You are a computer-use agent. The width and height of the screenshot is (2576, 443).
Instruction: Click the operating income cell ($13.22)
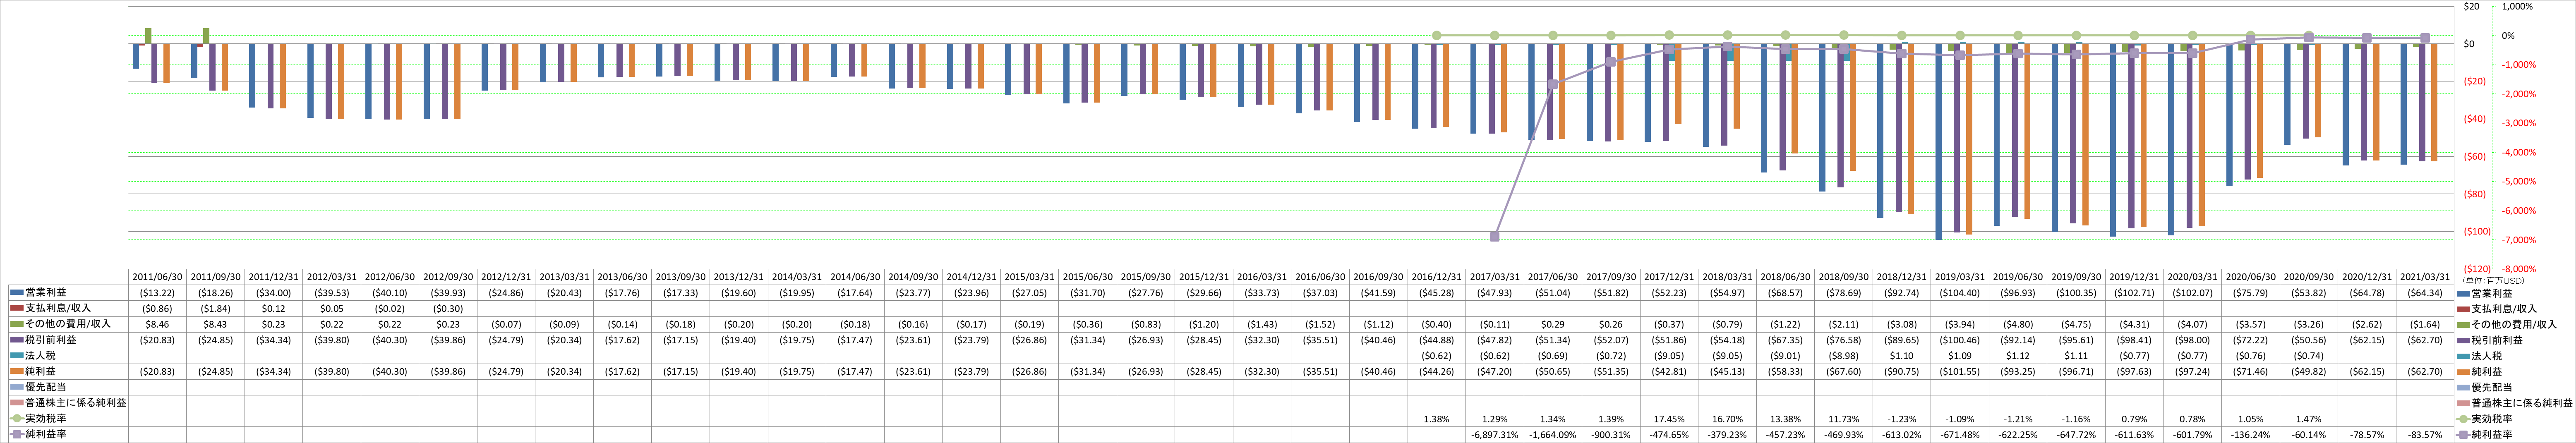click(x=157, y=293)
